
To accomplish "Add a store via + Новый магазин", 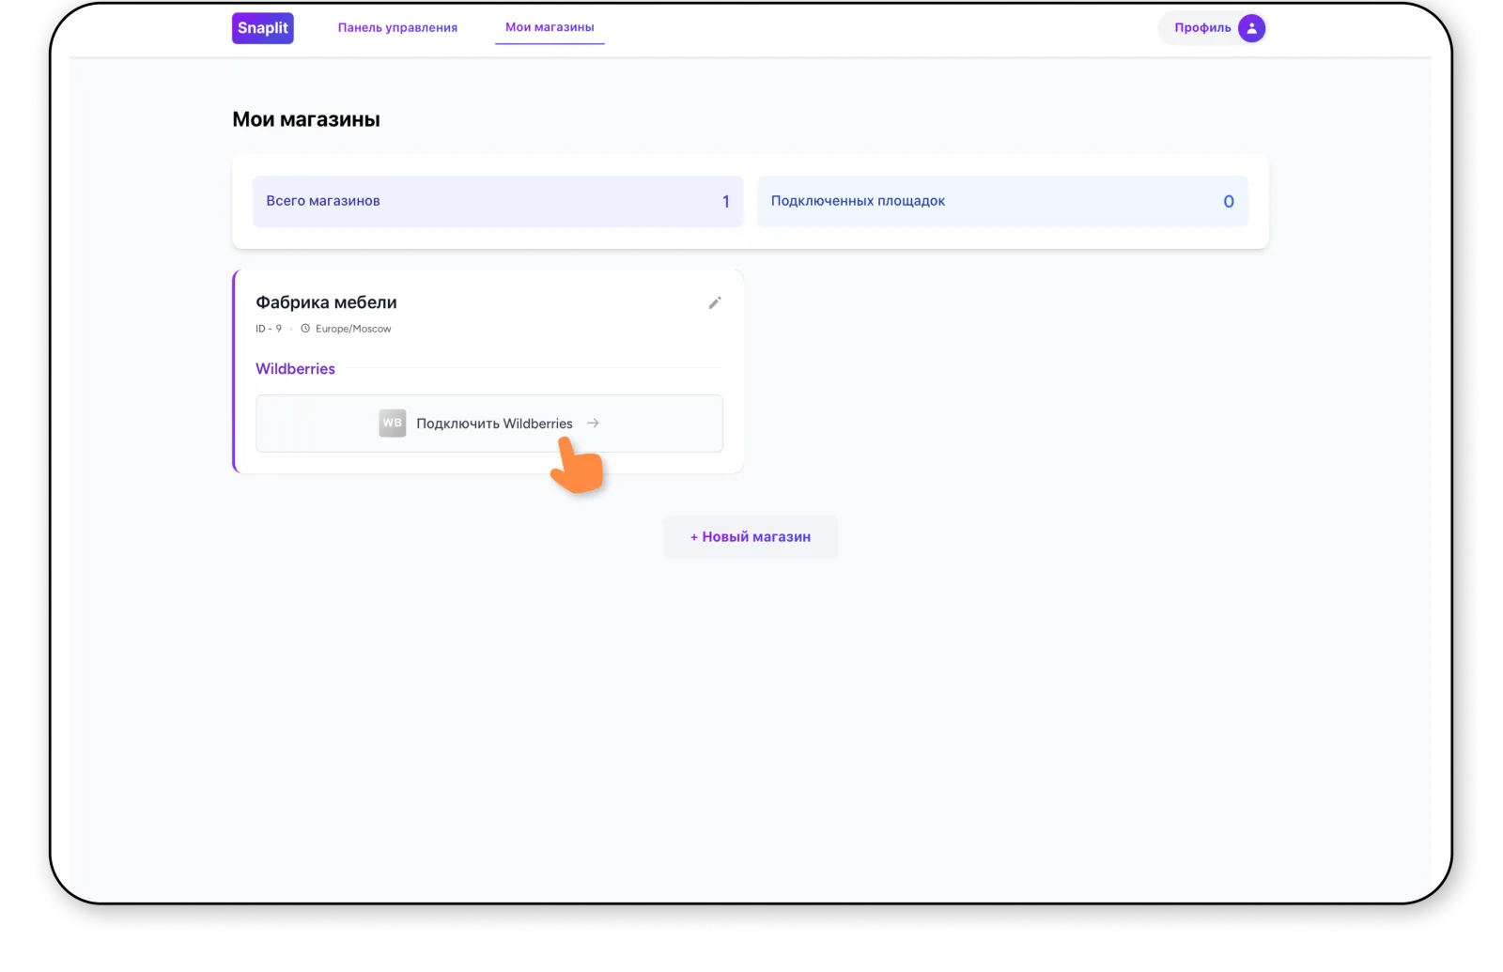I will coord(751,537).
